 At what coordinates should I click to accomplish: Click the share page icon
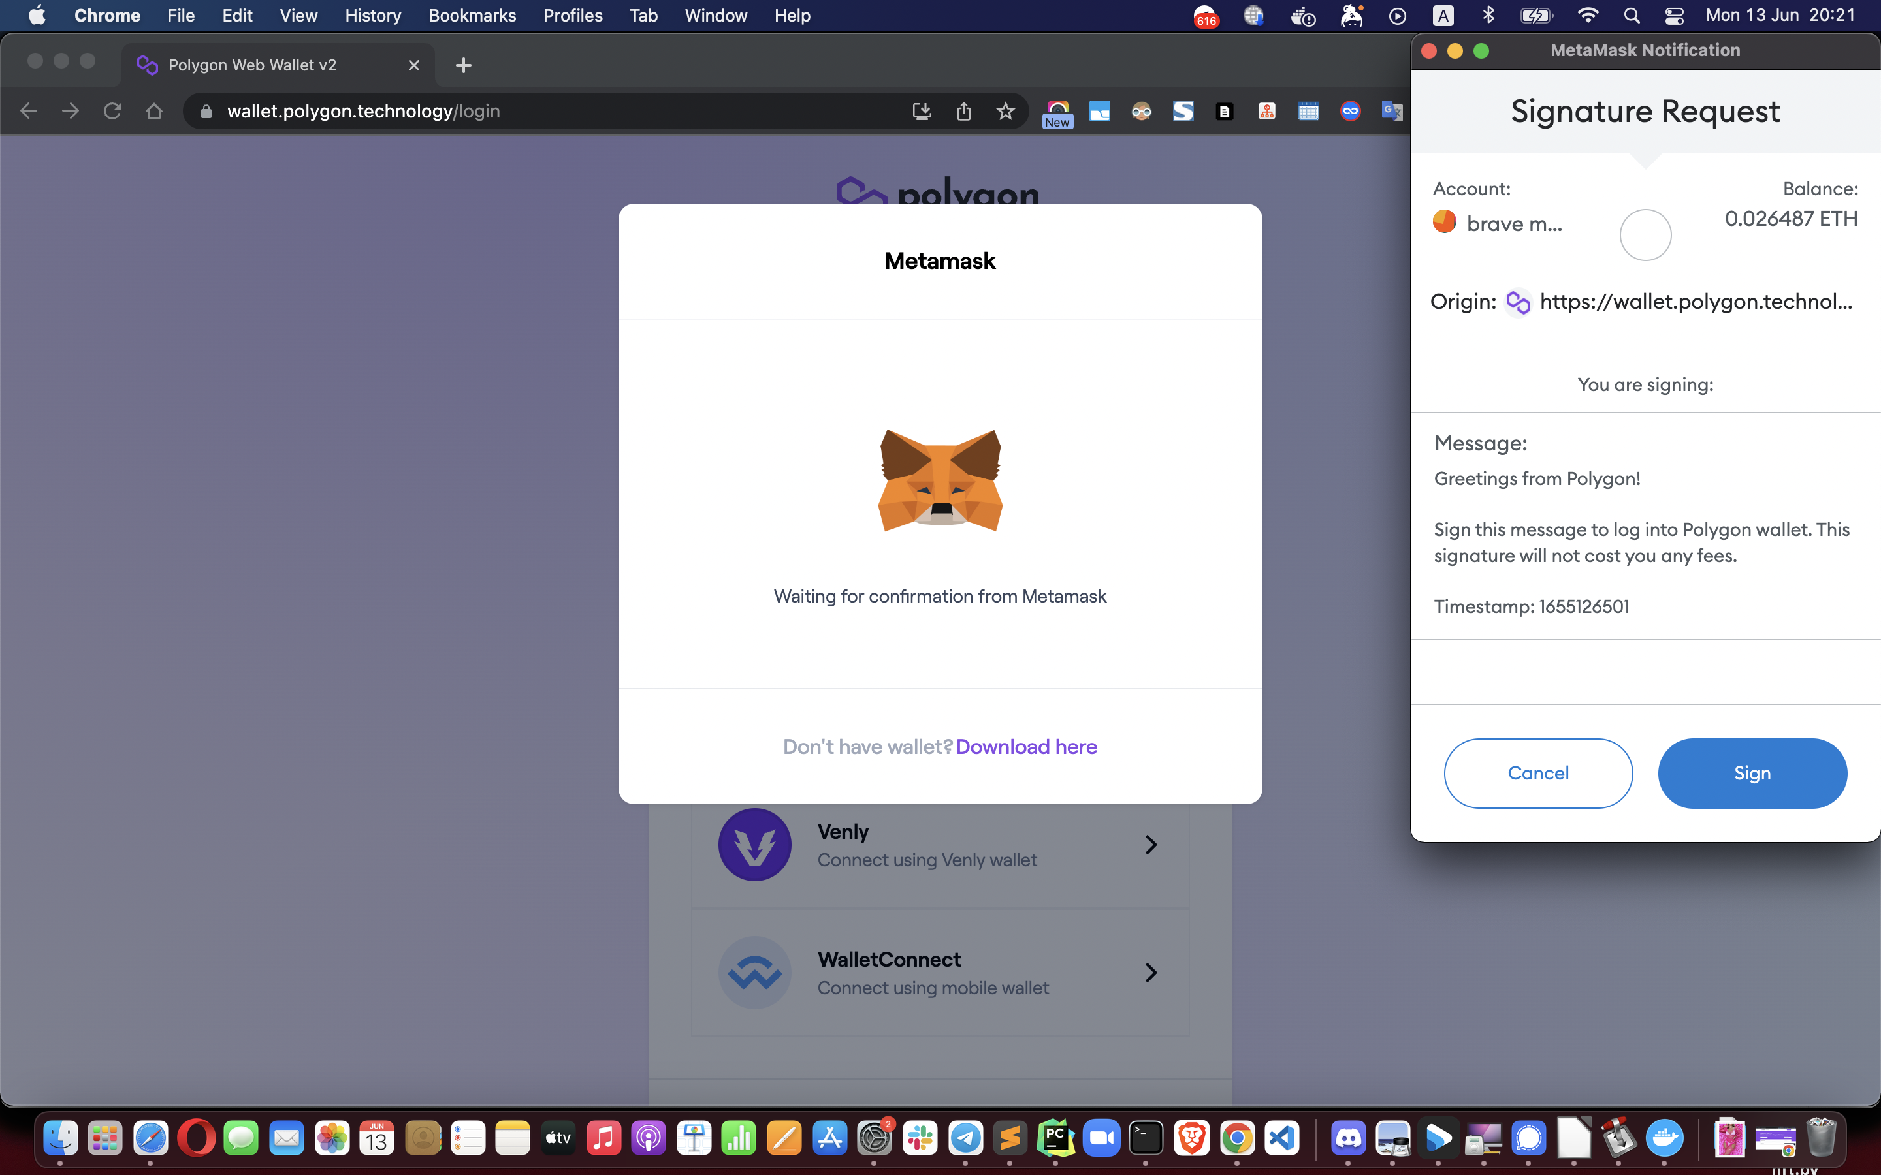(x=964, y=111)
